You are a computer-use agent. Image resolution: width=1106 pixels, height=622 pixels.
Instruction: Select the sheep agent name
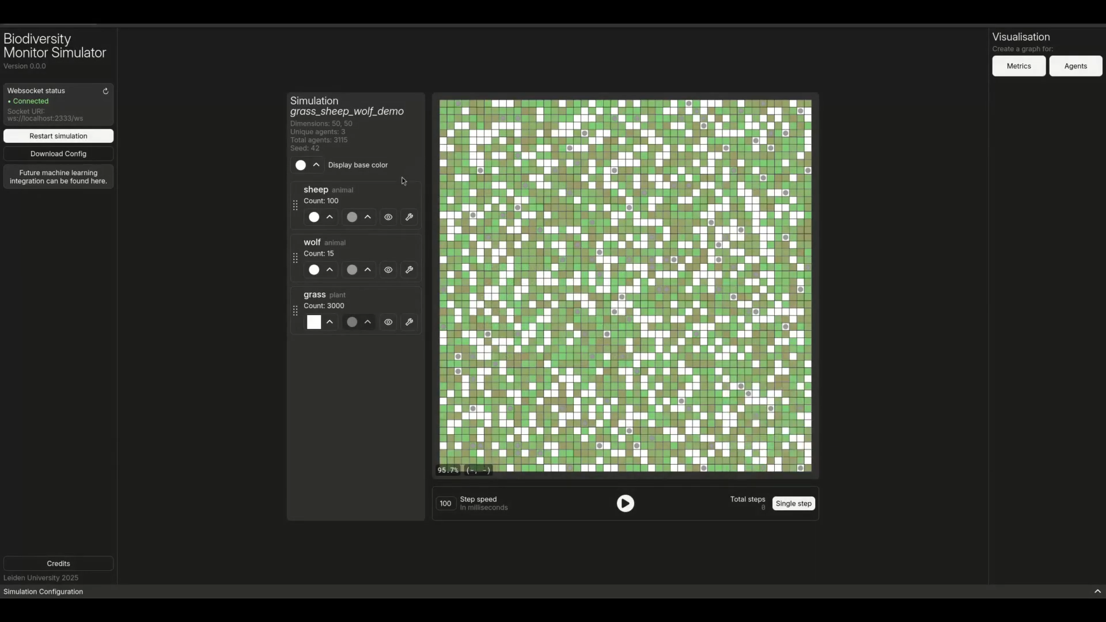point(316,189)
